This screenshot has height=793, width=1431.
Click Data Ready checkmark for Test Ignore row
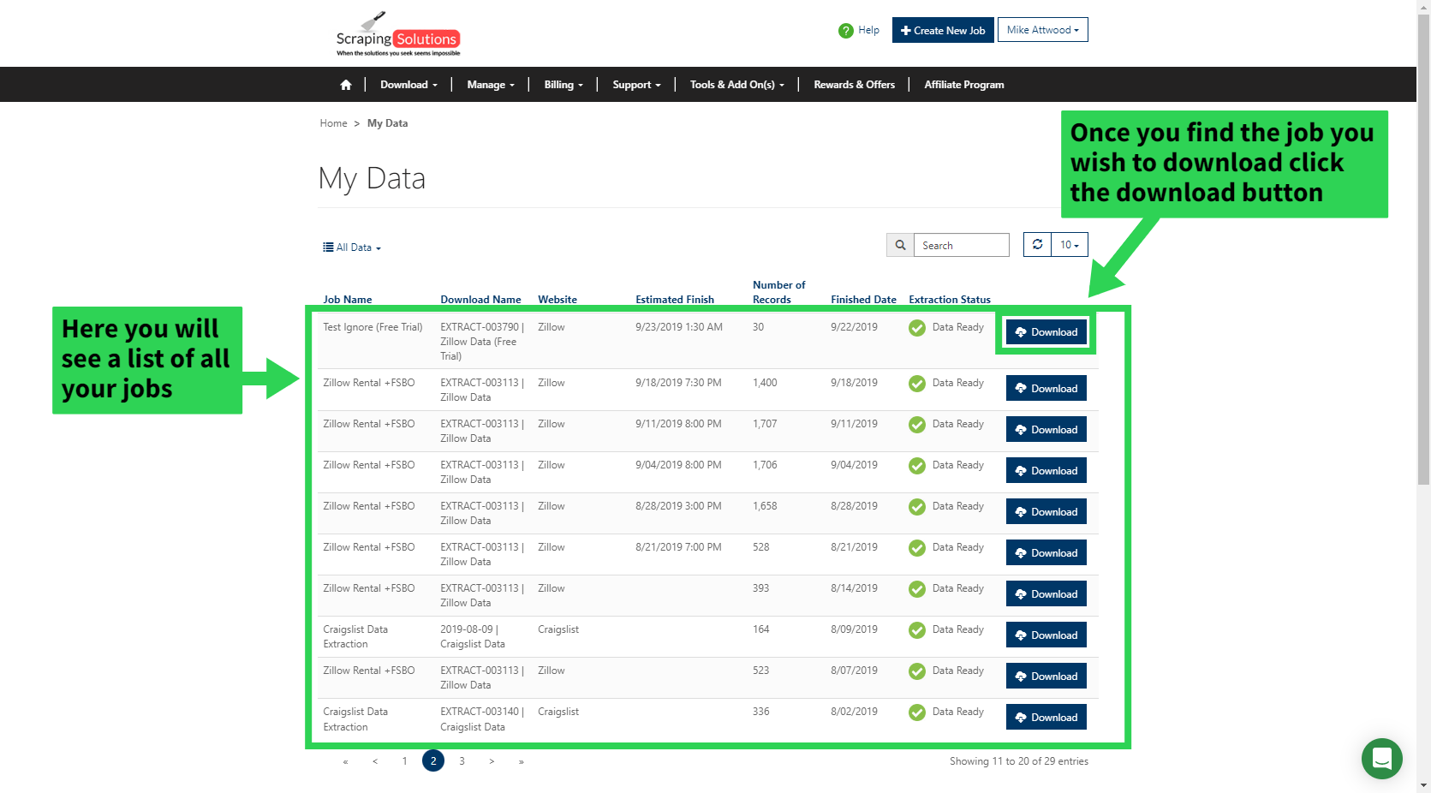pyautogui.click(x=917, y=328)
